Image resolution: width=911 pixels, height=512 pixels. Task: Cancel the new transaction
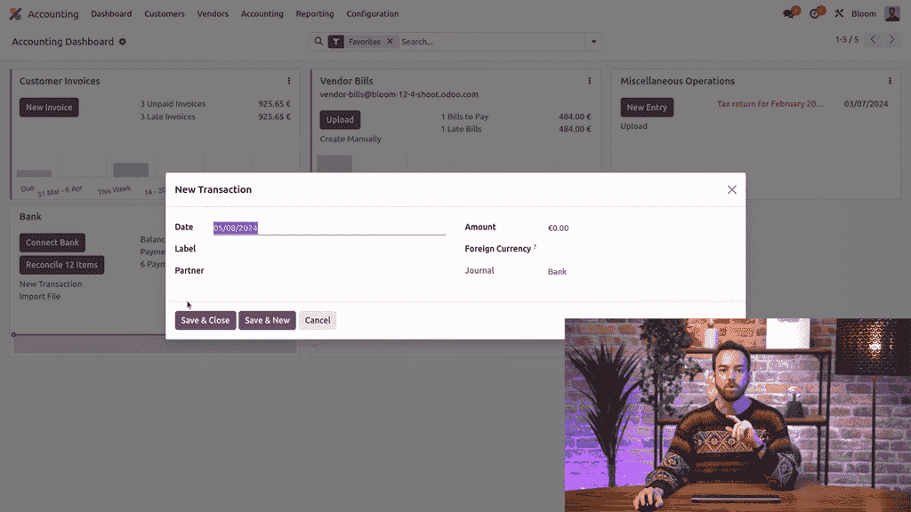pos(318,320)
